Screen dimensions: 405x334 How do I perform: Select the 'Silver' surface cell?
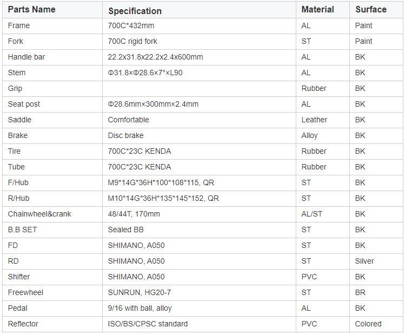pos(364,261)
